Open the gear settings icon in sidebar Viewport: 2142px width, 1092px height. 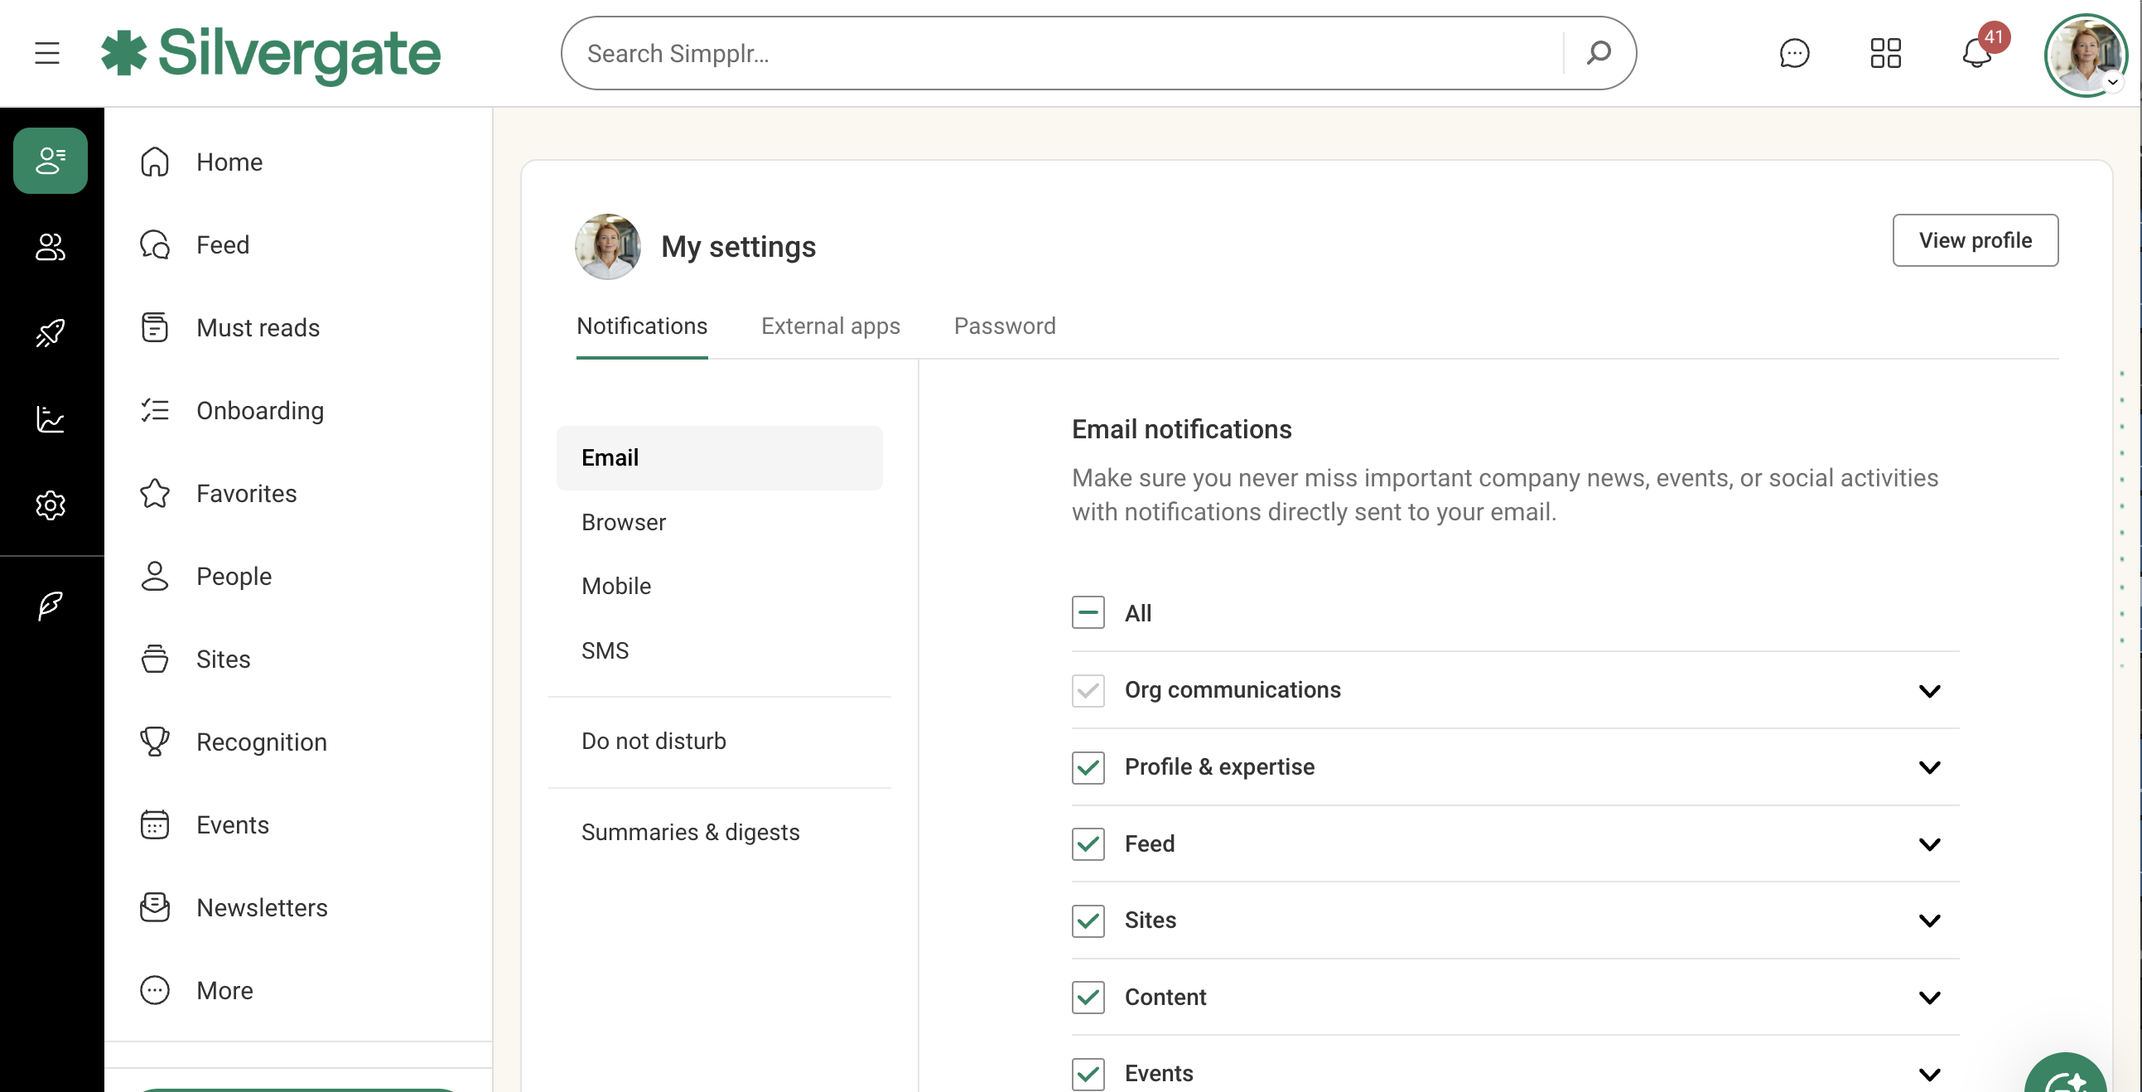click(50, 505)
